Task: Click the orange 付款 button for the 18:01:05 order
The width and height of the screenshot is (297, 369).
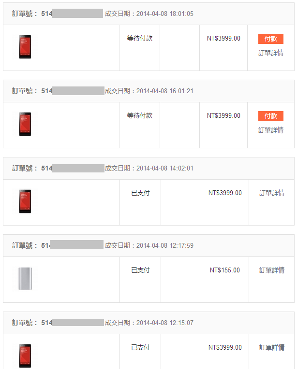Action: (270, 39)
